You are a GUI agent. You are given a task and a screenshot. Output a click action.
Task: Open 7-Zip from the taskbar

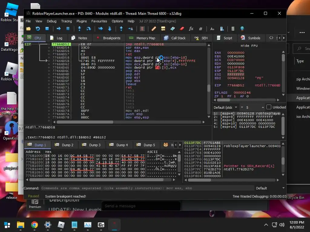[x=101, y=225]
